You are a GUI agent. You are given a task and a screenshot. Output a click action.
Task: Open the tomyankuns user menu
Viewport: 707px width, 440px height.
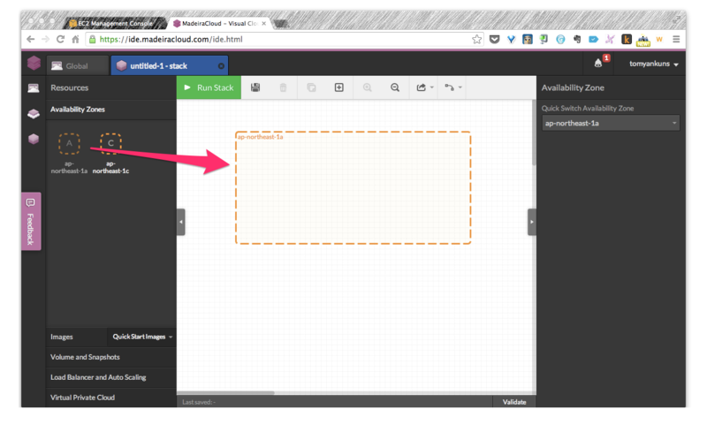click(x=654, y=64)
